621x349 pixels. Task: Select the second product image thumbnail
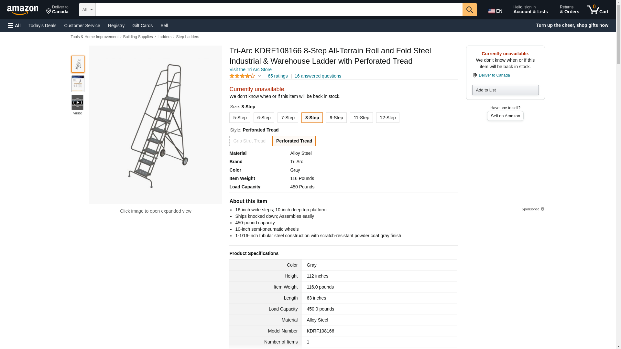point(78,84)
